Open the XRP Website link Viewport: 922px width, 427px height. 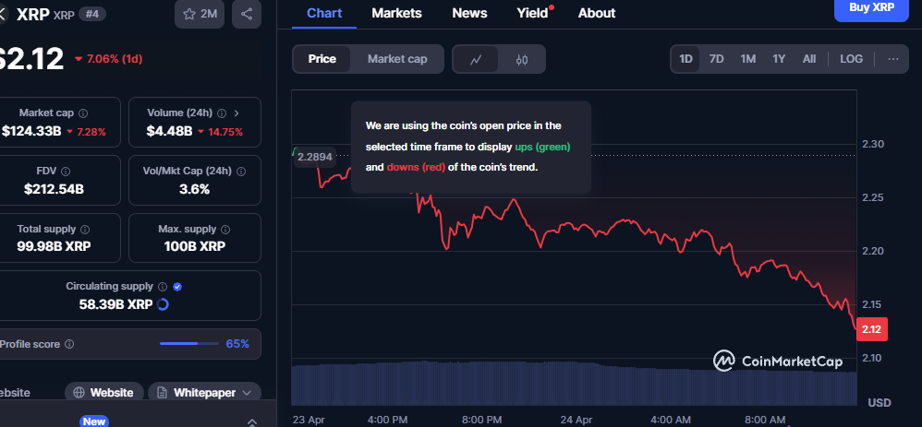point(104,392)
